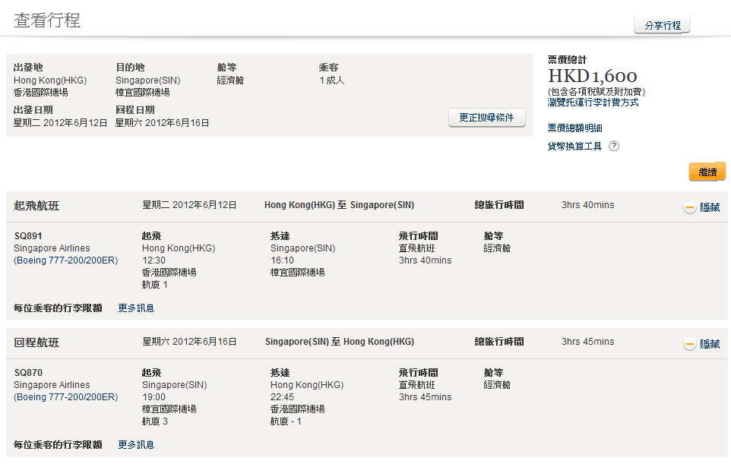Click the minus icon in 回程航班 section
Viewport: 731px width, 464px height.
690,345
